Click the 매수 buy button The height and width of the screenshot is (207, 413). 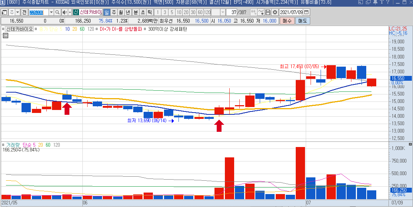coord(287,21)
